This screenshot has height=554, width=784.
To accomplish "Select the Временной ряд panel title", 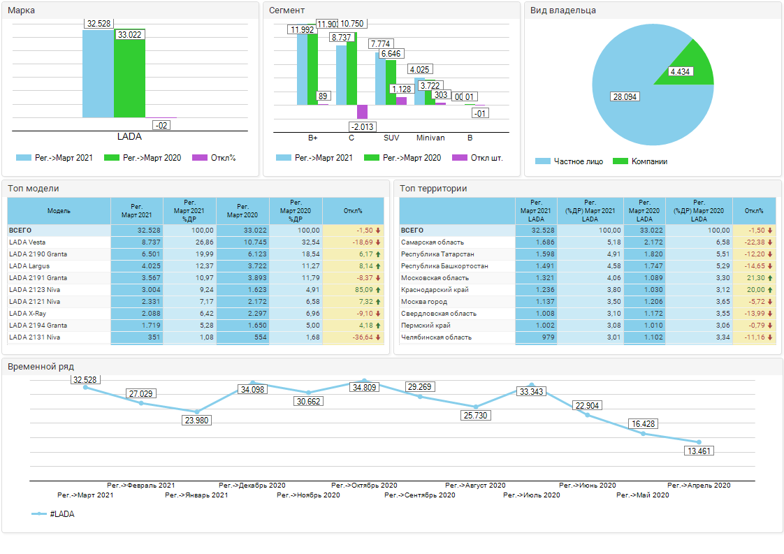I will point(41,366).
